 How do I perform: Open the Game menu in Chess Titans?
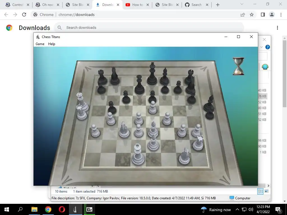pyautogui.click(x=40, y=44)
